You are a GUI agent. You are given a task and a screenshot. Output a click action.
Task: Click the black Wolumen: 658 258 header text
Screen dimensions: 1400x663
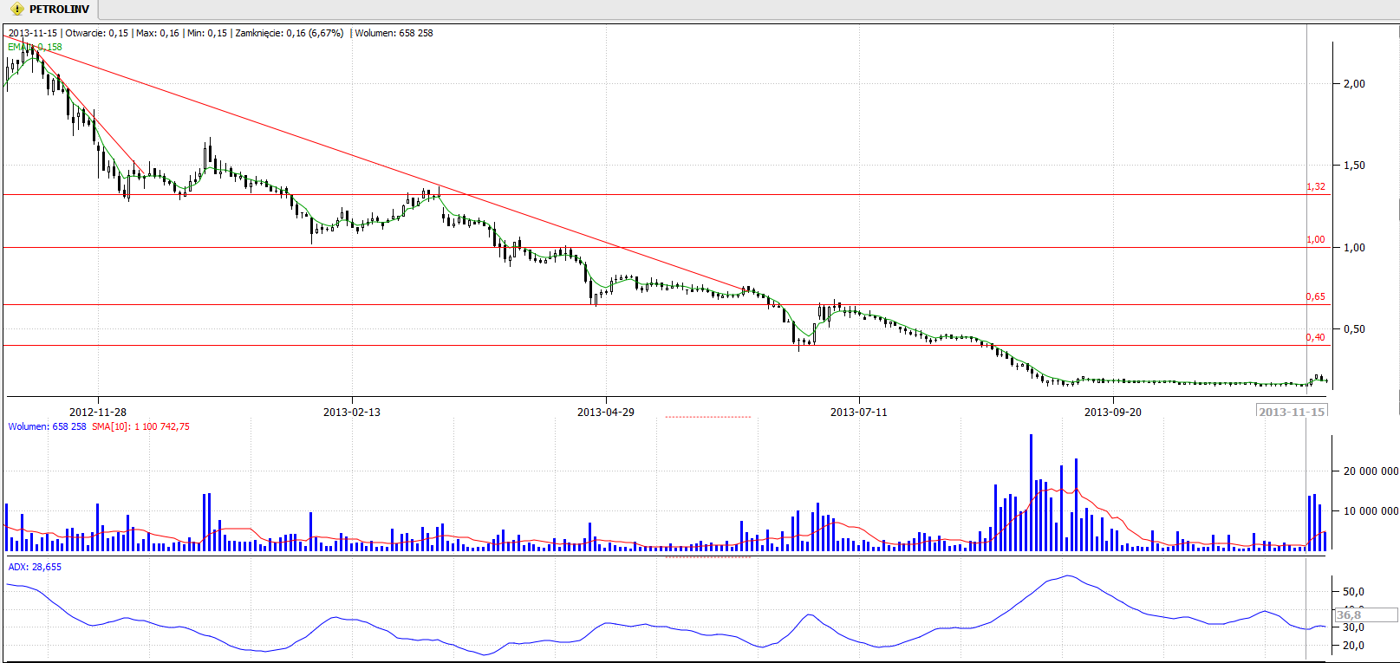point(394,33)
